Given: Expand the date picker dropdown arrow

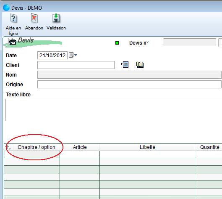Looking at the screenshot, I should pos(76,55).
